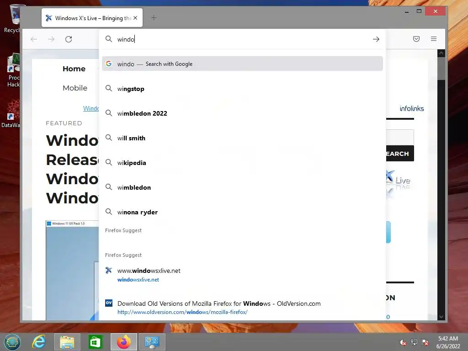Open the Pocket save icon
The width and height of the screenshot is (468, 351).
(416, 39)
